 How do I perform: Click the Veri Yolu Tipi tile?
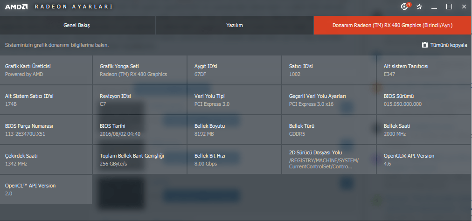[234, 100]
